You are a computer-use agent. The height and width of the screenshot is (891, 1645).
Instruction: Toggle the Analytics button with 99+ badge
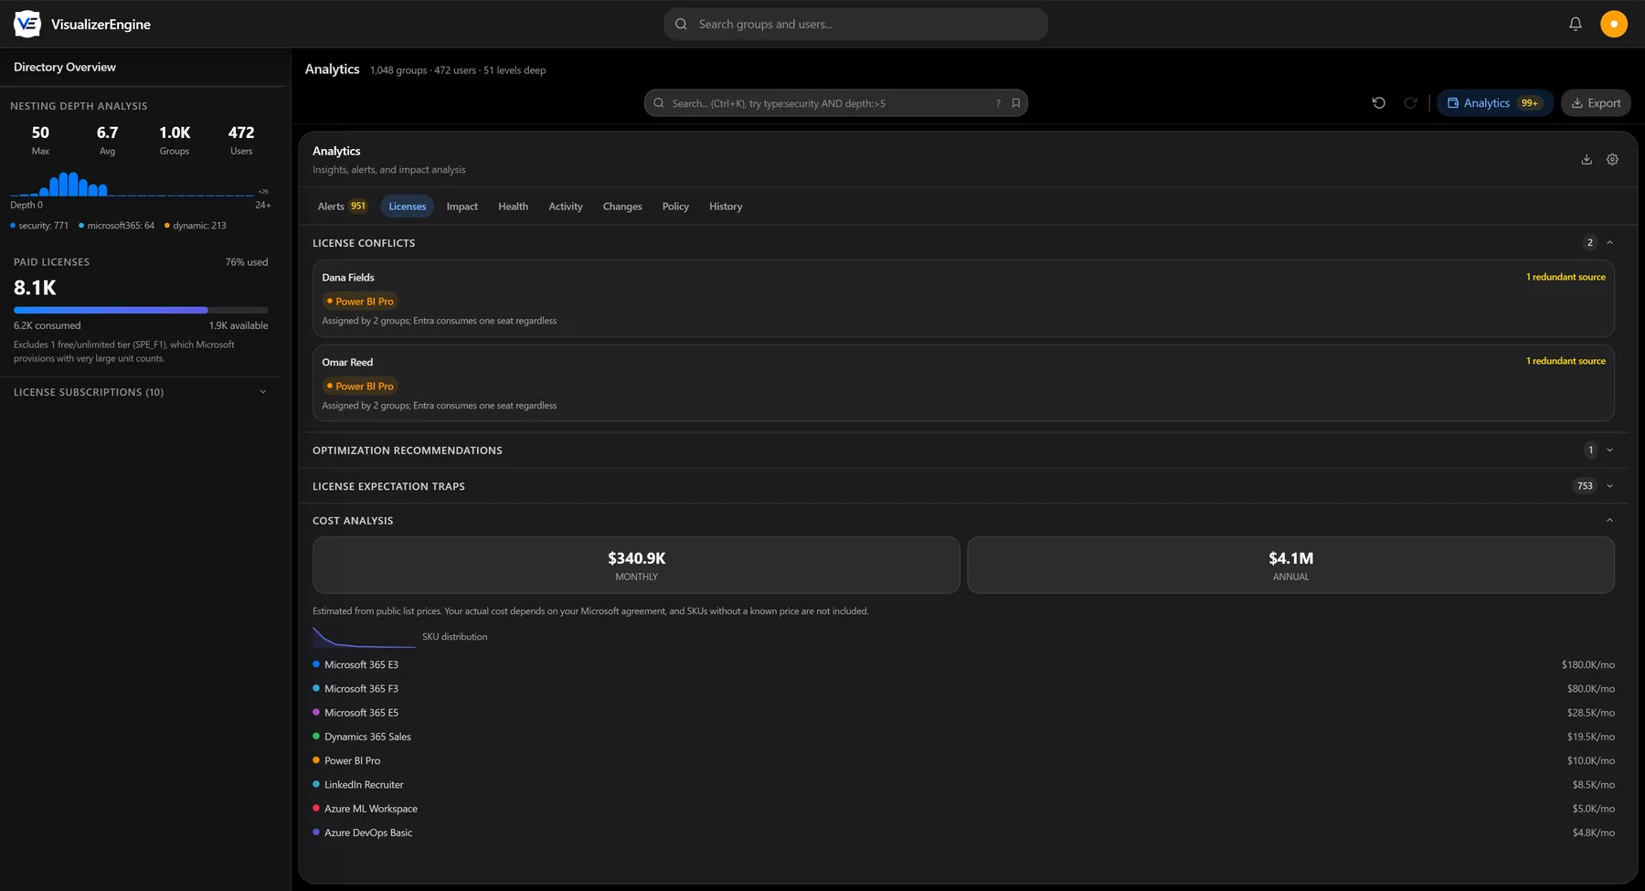click(x=1495, y=103)
